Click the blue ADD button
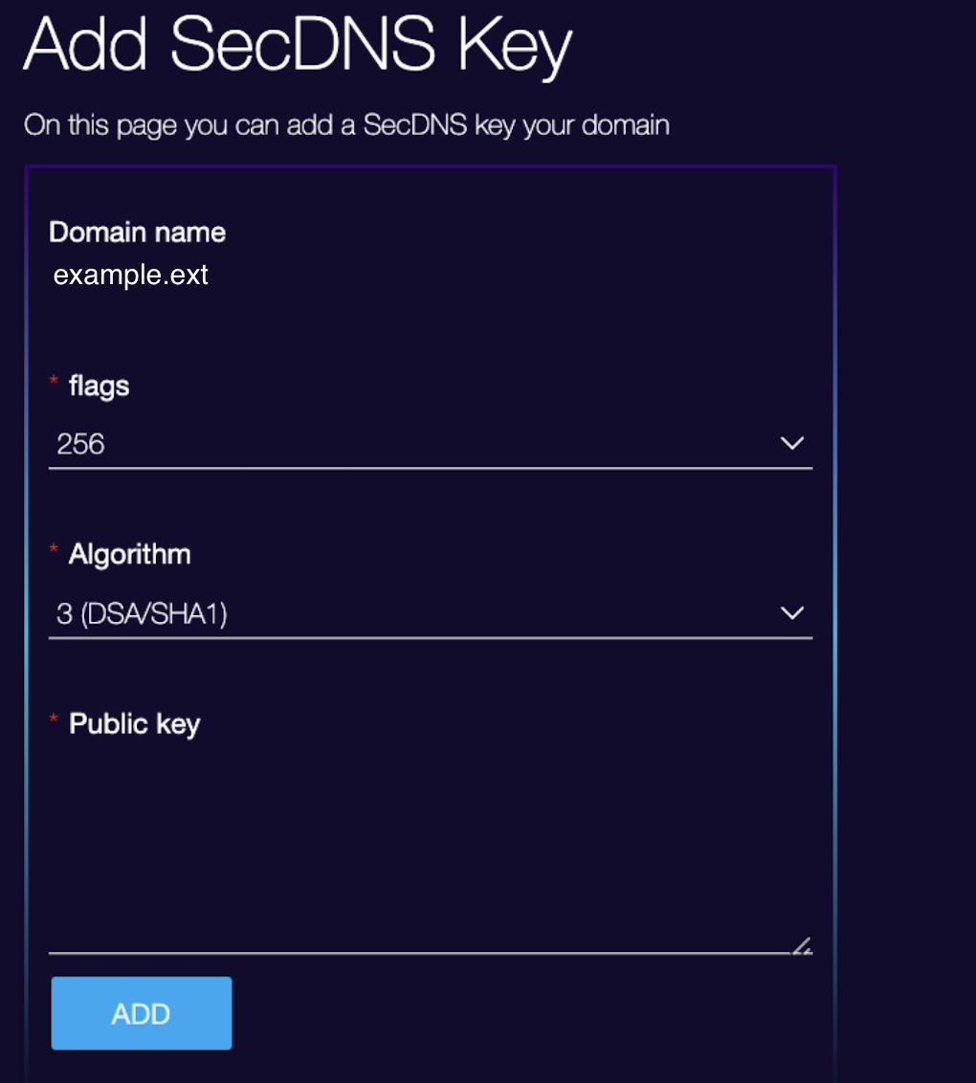The width and height of the screenshot is (976, 1083). [x=142, y=1013]
